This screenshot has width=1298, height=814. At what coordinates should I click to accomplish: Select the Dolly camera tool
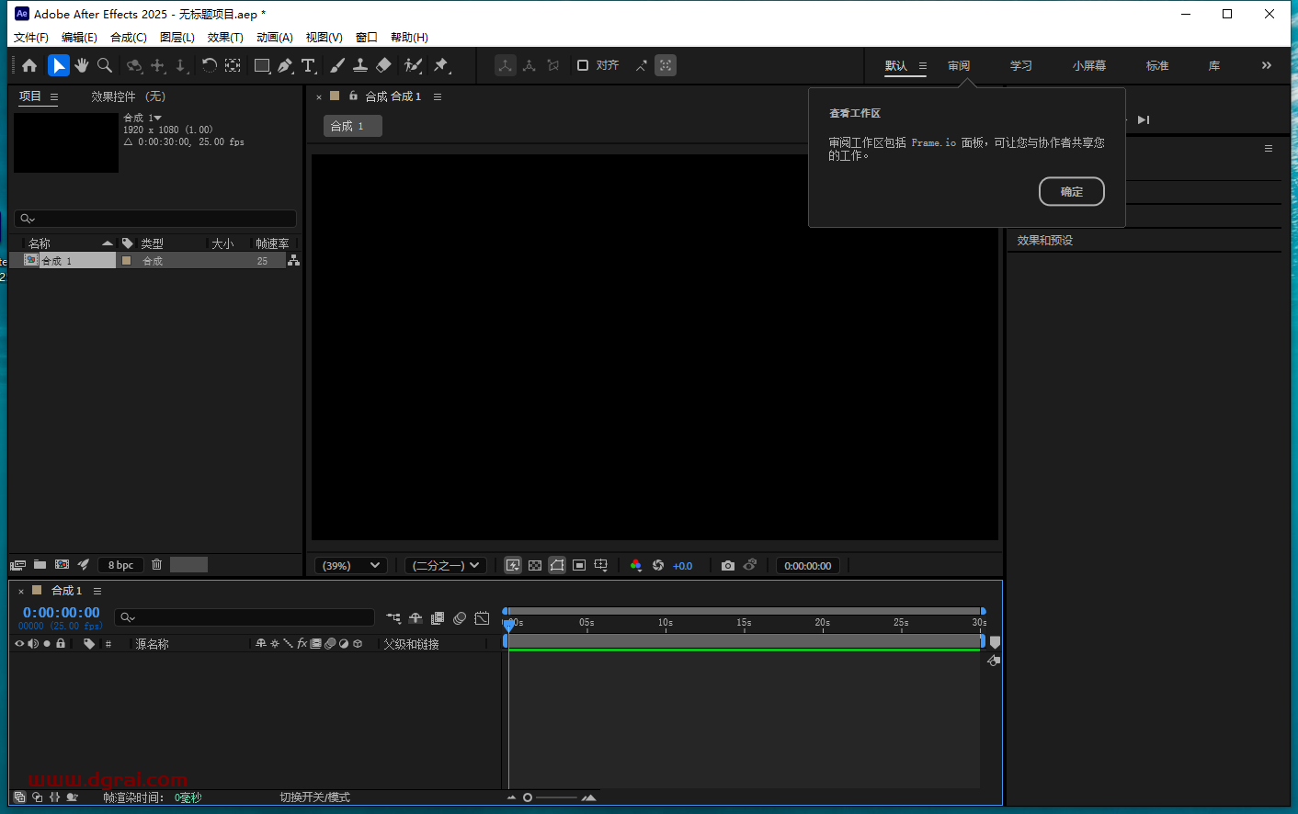(181, 65)
